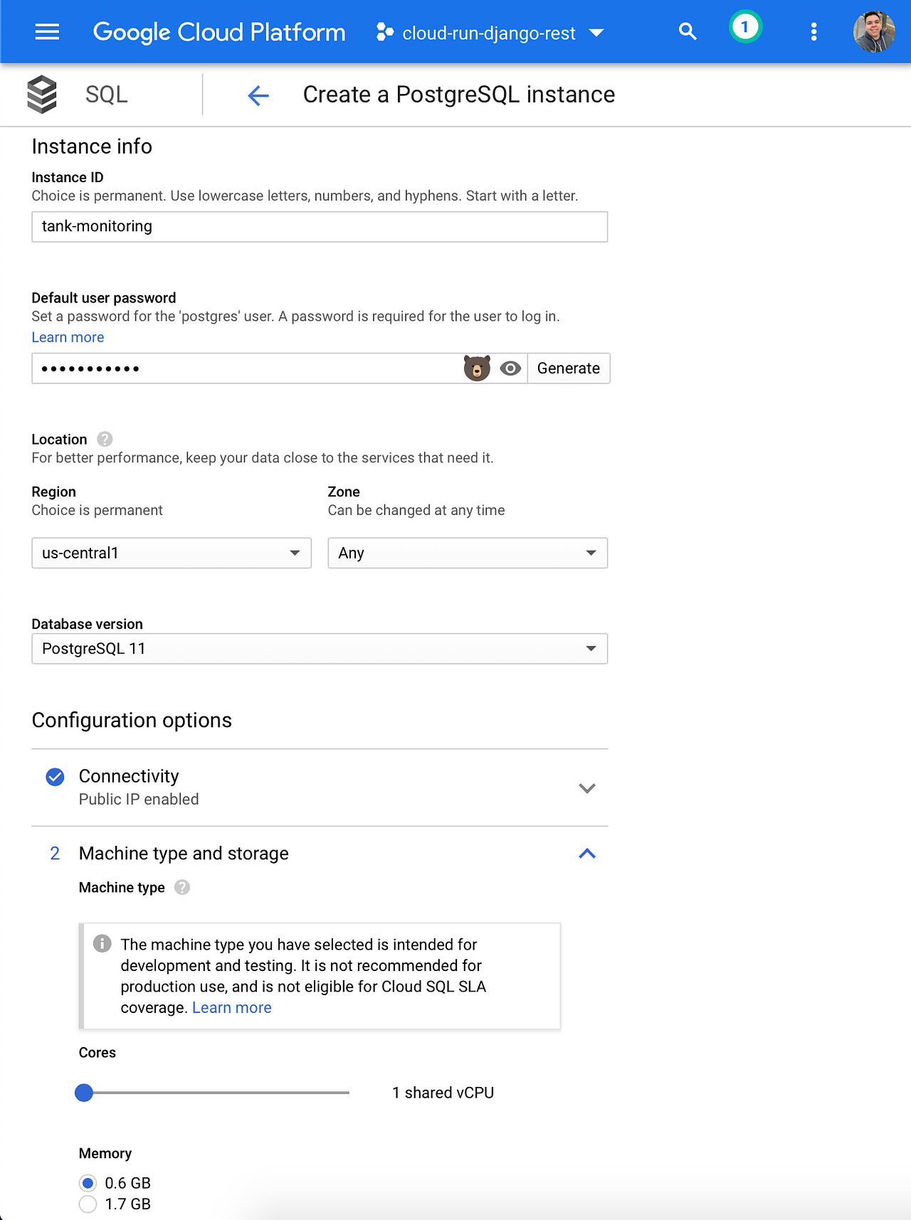Image resolution: width=911 pixels, height=1220 pixels.
Task: Click the search magnifier icon
Action: click(687, 31)
